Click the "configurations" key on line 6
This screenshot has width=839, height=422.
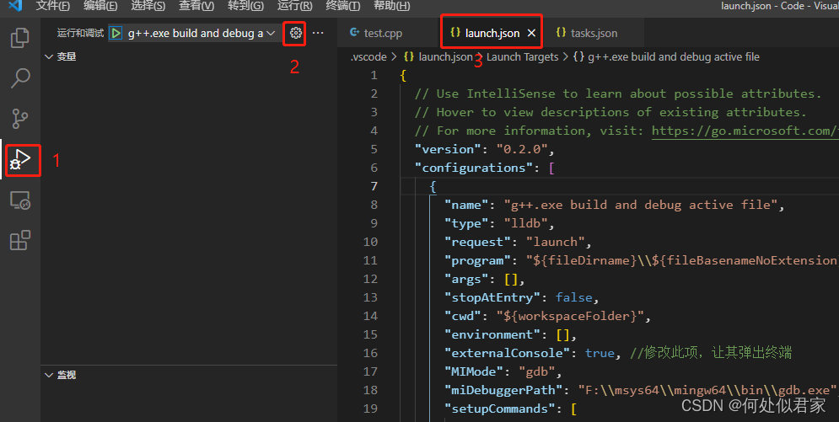pos(474,168)
